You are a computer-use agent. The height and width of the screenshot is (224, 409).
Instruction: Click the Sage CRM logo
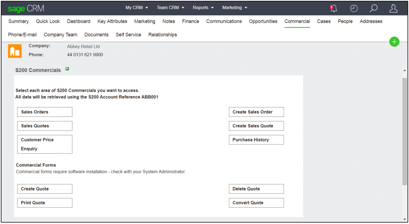point(26,9)
